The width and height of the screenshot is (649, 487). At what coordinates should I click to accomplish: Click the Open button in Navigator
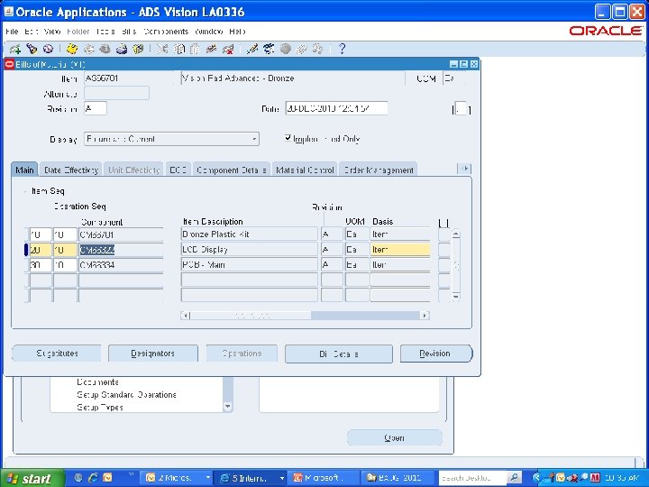395,437
